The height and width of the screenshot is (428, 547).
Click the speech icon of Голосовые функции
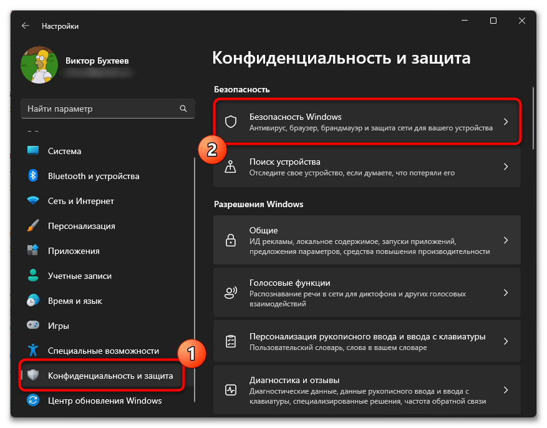(231, 293)
